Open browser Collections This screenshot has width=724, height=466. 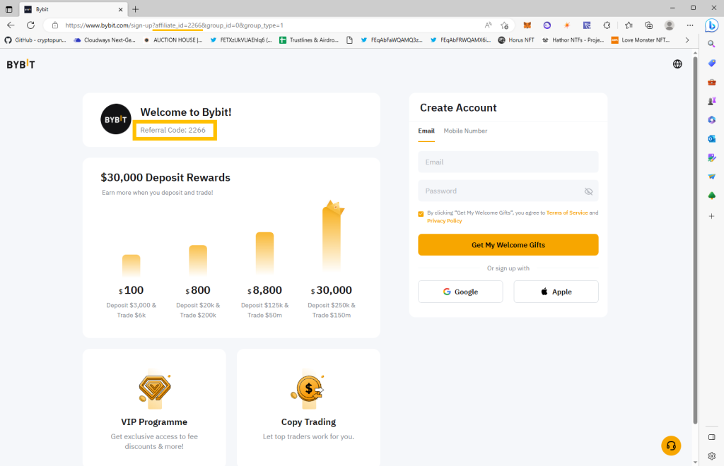[629, 25]
